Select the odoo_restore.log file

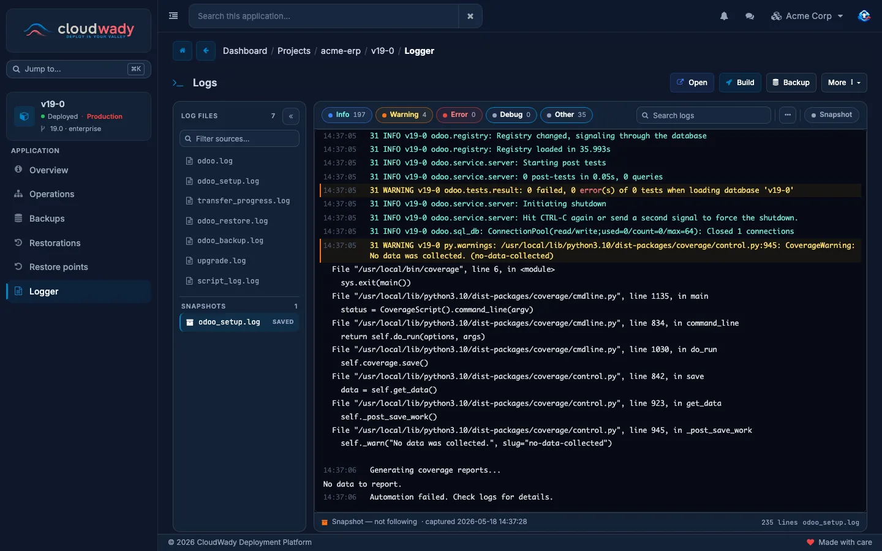[239, 221]
